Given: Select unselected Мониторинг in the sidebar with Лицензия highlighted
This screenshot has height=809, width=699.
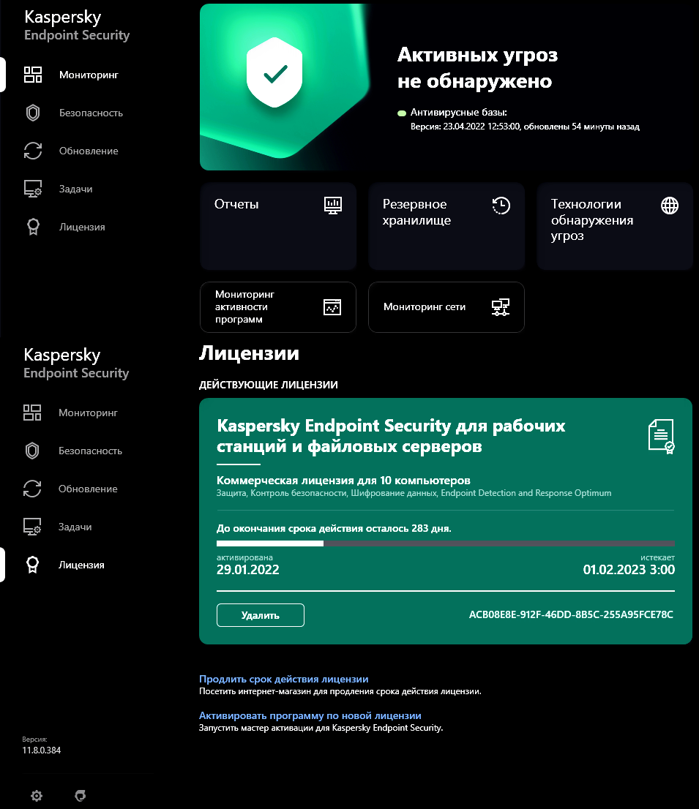Looking at the screenshot, I should tap(88, 413).
